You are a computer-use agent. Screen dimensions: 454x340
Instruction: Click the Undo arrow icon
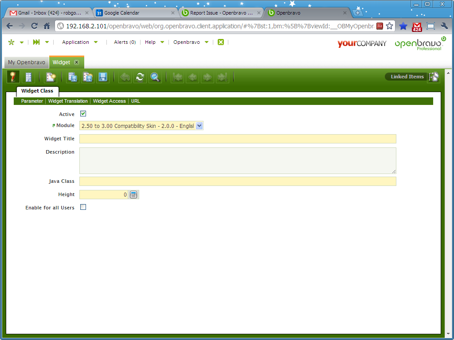(125, 77)
